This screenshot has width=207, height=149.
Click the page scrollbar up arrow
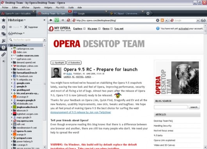click(205, 26)
